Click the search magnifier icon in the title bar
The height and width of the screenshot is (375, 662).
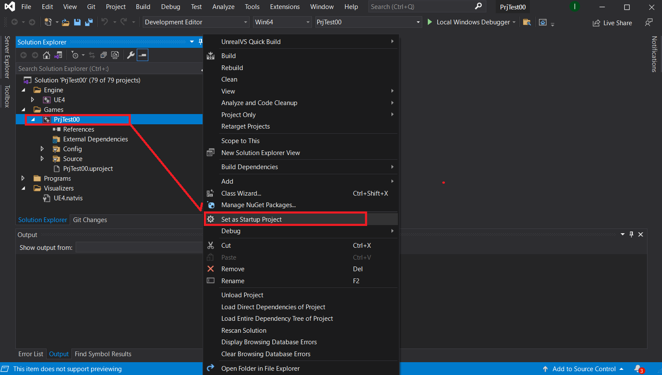pos(478,6)
